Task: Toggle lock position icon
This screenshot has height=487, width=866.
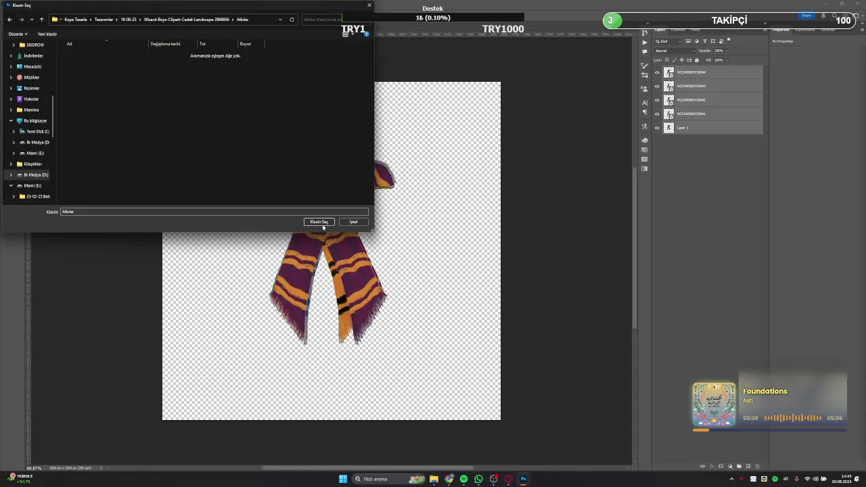Action: click(x=681, y=60)
